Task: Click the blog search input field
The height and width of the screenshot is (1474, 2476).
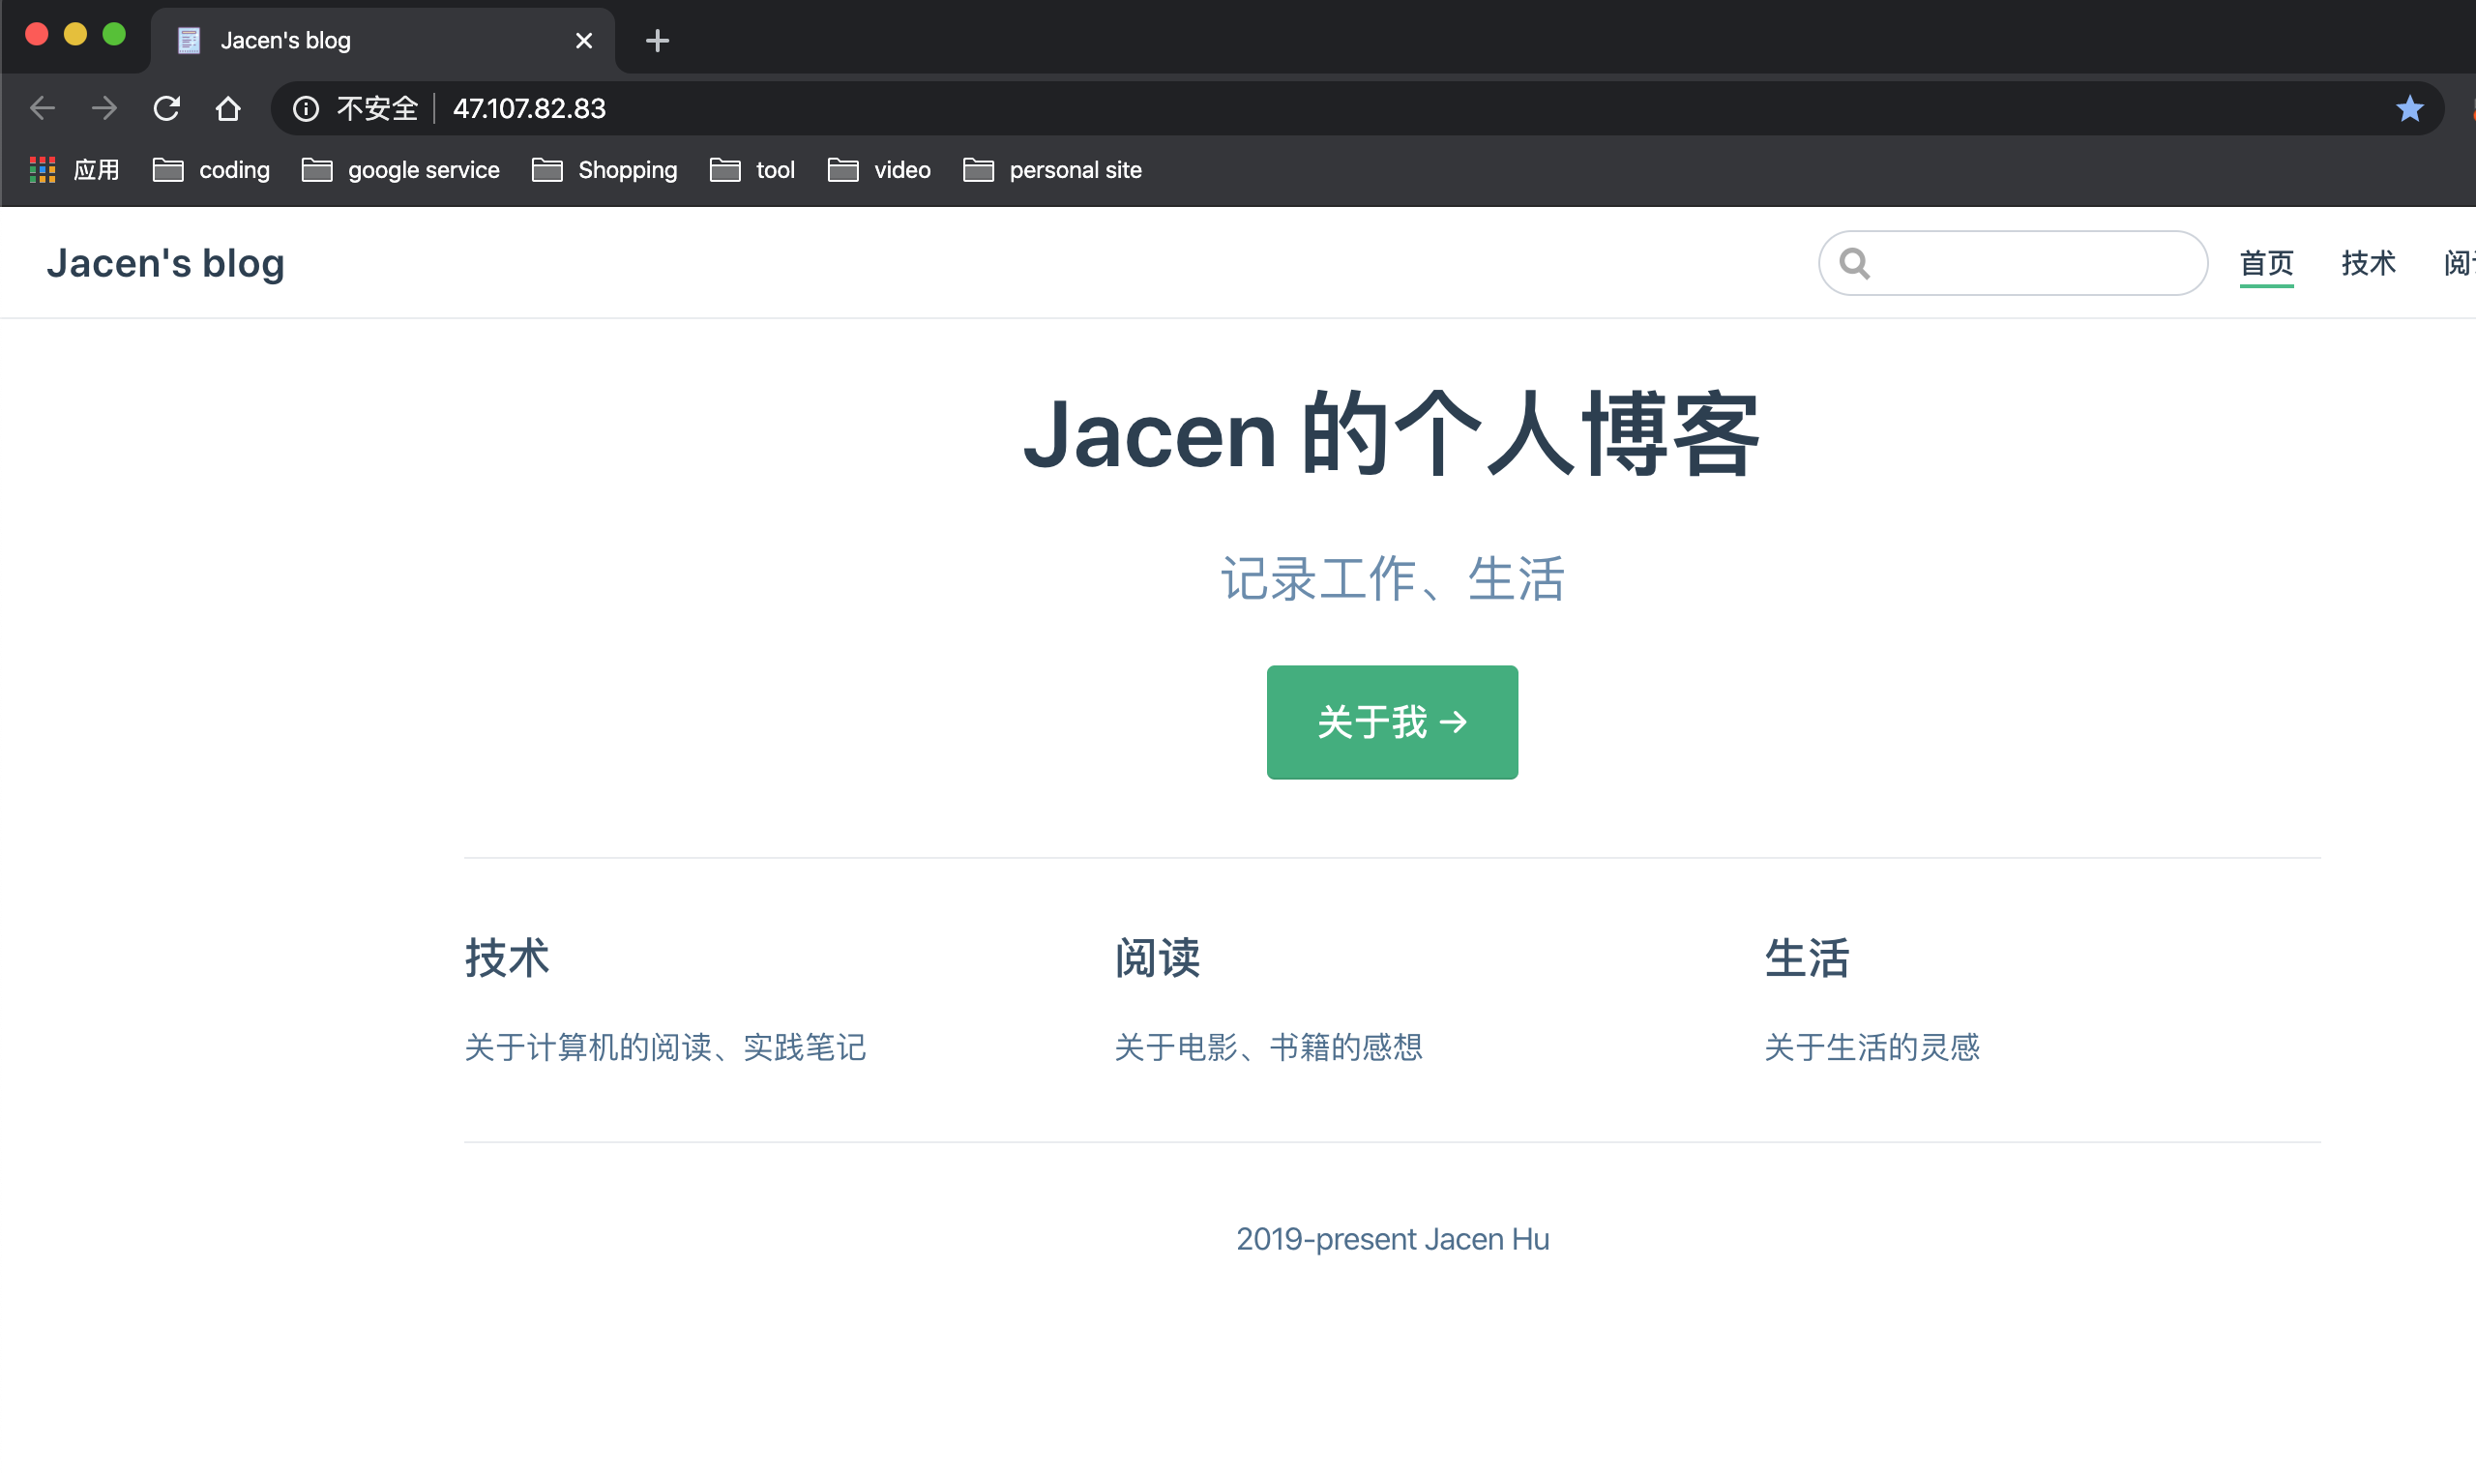Action: point(2017,262)
